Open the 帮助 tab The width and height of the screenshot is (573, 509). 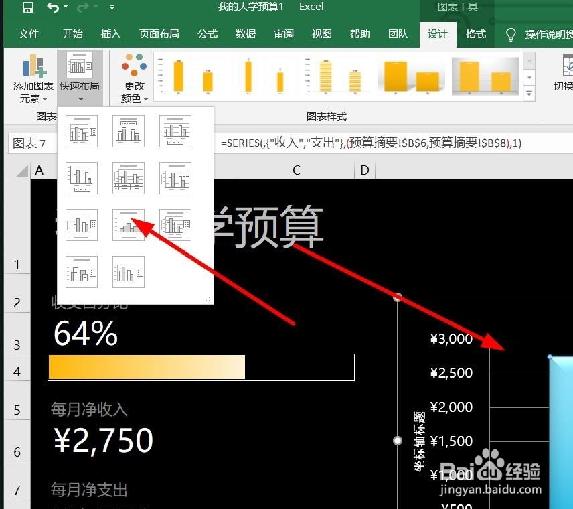click(x=359, y=34)
